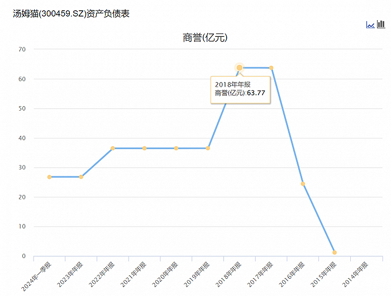Click the 2019年年报 x-axis label
This screenshot has width=391, height=296.
197,274
